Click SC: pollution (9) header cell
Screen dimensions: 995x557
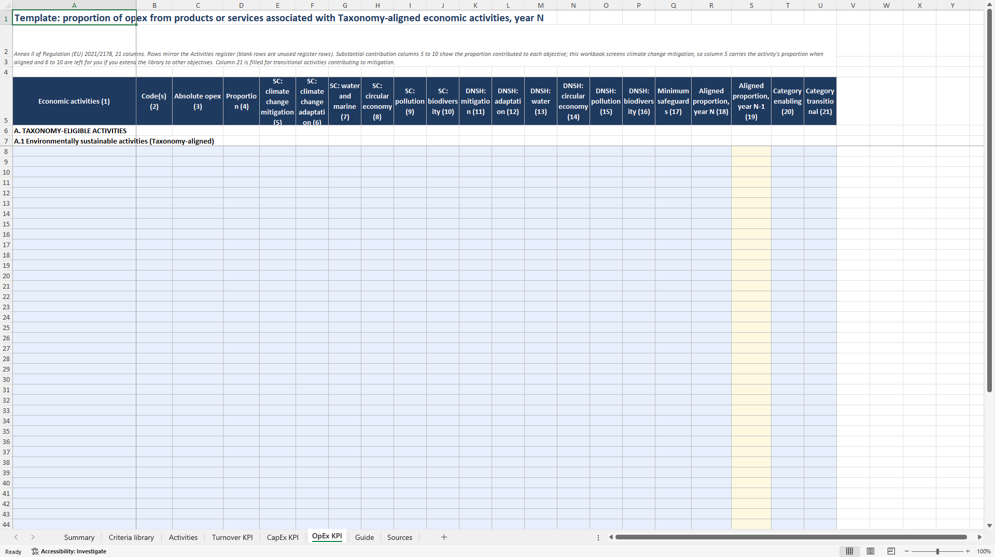tap(410, 101)
